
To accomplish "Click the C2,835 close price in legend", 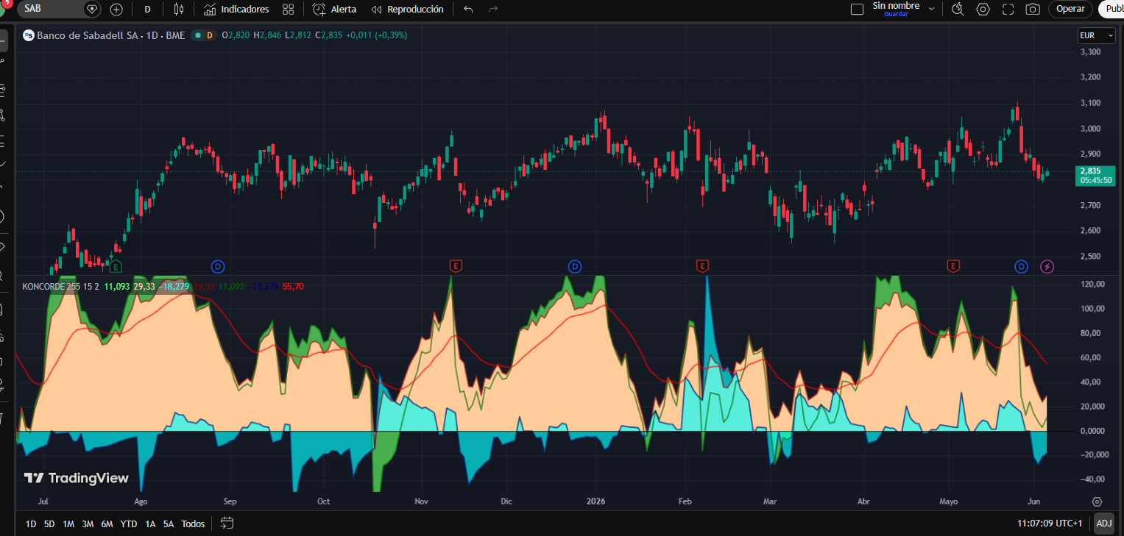I will [329, 35].
